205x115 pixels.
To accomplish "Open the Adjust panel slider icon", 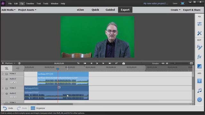I will coord(199,24).
